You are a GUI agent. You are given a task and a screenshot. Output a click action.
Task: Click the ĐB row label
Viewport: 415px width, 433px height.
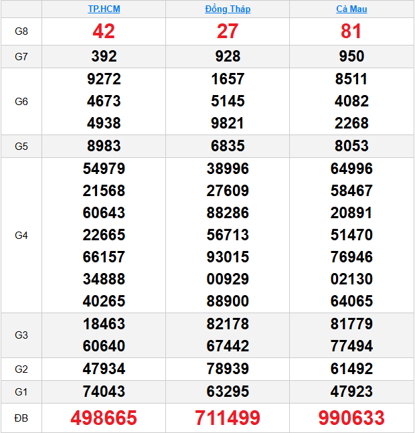(x=21, y=418)
